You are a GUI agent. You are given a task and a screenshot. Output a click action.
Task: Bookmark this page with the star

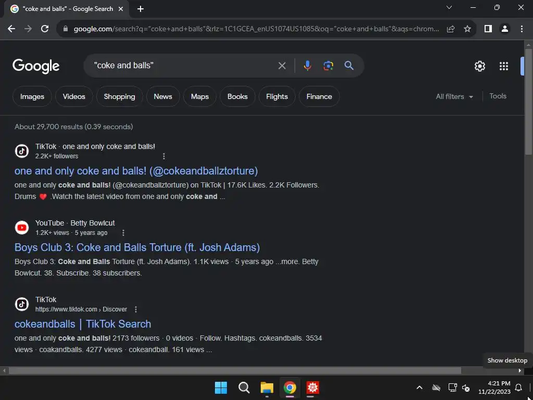click(467, 29)
